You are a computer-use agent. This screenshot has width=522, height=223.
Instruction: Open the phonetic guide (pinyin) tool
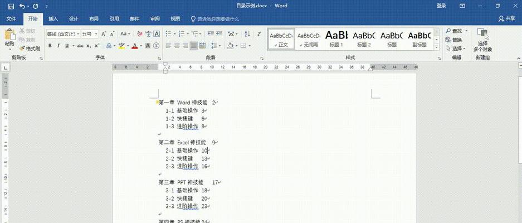148,34
